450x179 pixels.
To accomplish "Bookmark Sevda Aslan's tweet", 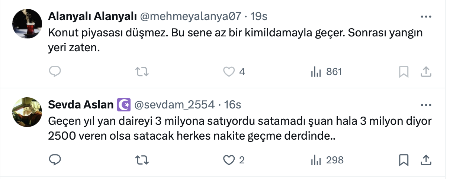I will [404, 160].
